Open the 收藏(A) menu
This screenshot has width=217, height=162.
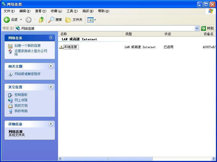pos(56,11)
